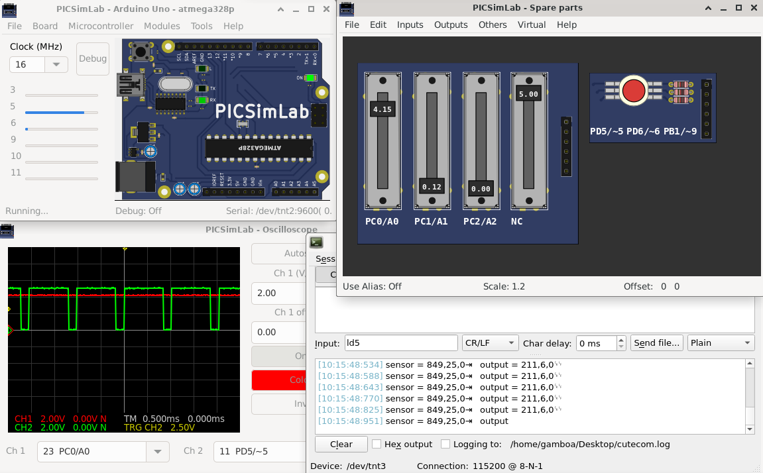Viewport: 763px width, 473px height.
Task: Open the Inputs menu in the Spare parts window
Action: click(410, 25)
